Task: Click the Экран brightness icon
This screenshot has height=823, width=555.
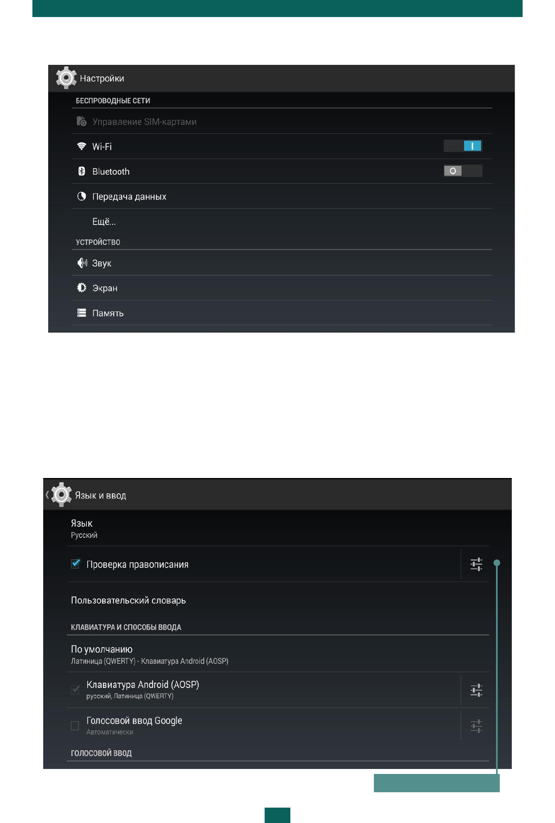Action: pos(81,288)
